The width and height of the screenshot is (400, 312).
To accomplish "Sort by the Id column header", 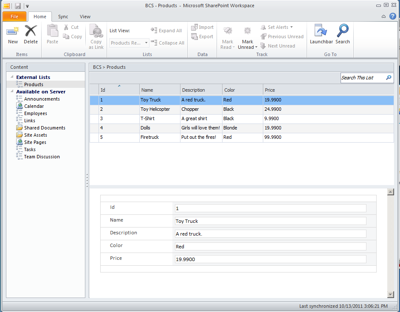I will [119, 90].
